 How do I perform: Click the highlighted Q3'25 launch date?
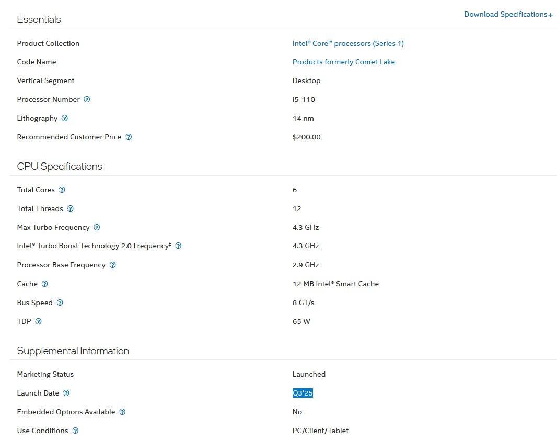click(x=303, y=393)
